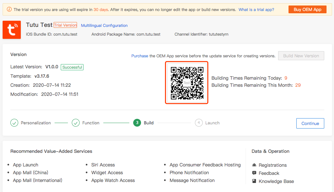This screenshot has height=192, width=334.
Task: Click the Buy OEM App button
Action: 307,10
